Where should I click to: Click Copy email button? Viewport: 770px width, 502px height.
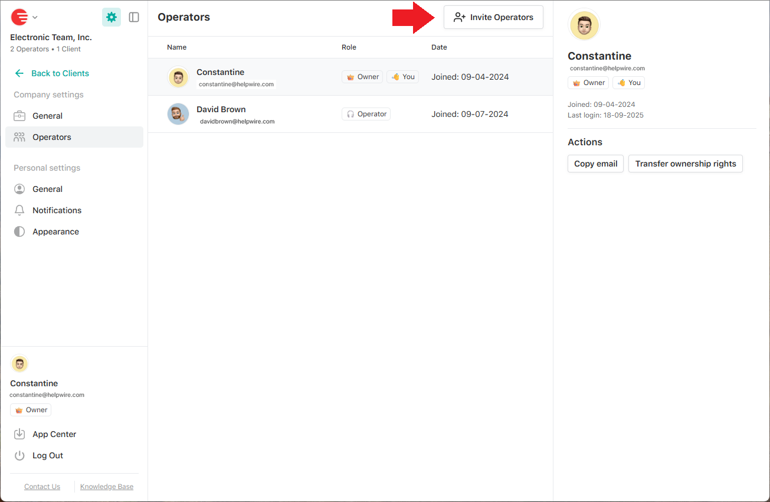click(595, 164)
